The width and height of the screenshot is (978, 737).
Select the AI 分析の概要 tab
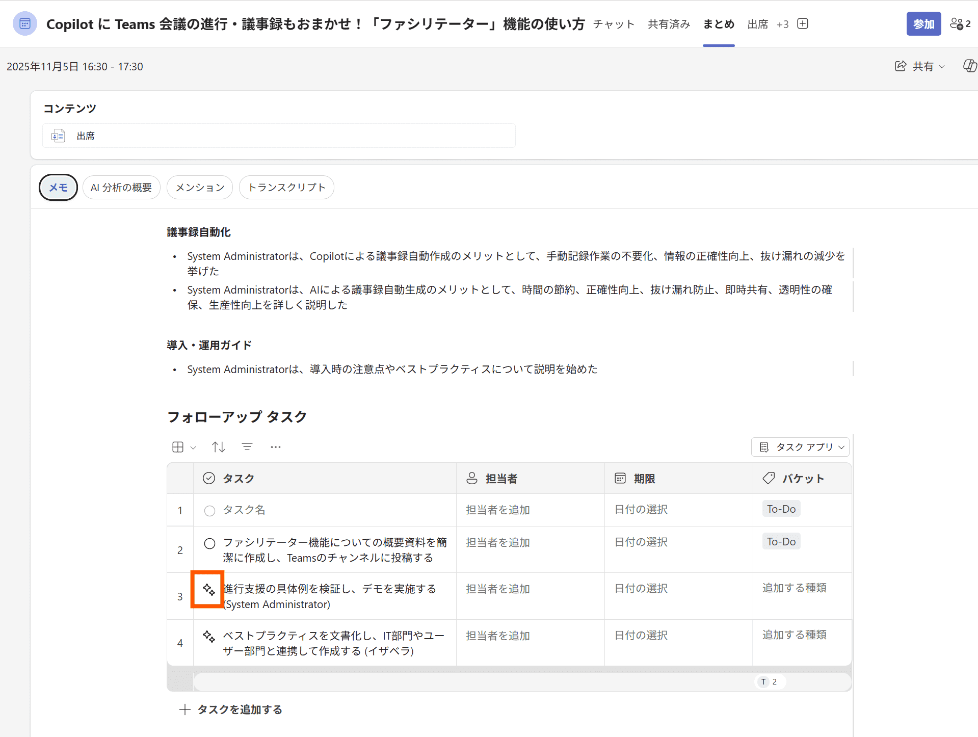(x=121, y=188)
